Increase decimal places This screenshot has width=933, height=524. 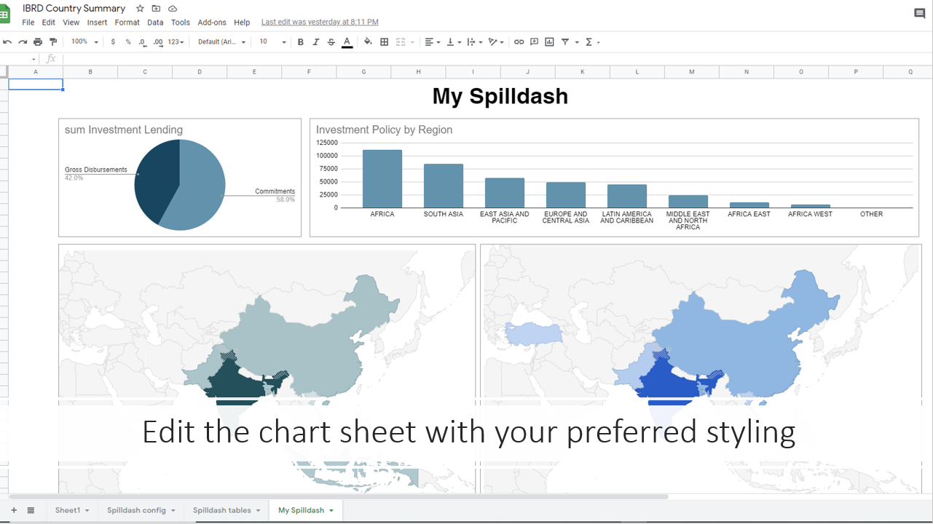pyautogui.click(x=158, y=42)
